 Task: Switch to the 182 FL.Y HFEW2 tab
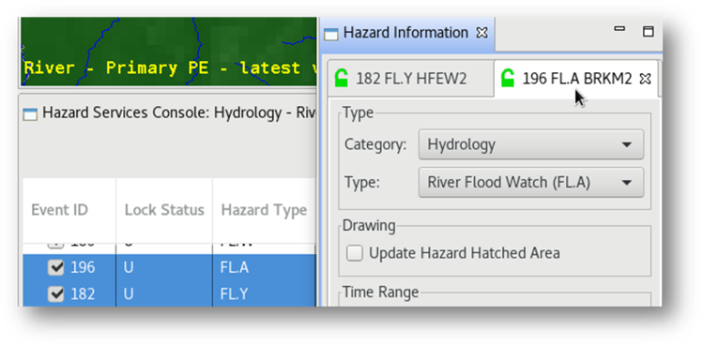click(x=410, y=79)
